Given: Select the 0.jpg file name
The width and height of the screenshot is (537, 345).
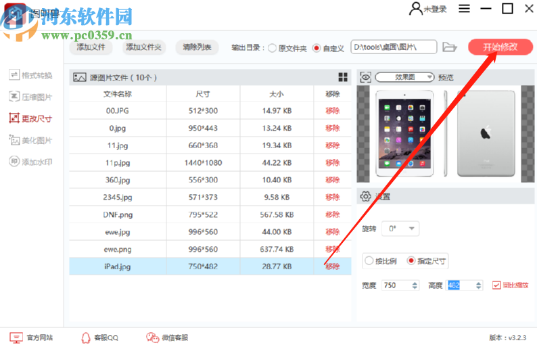Looking at the screenshot, I should (118, 128).
